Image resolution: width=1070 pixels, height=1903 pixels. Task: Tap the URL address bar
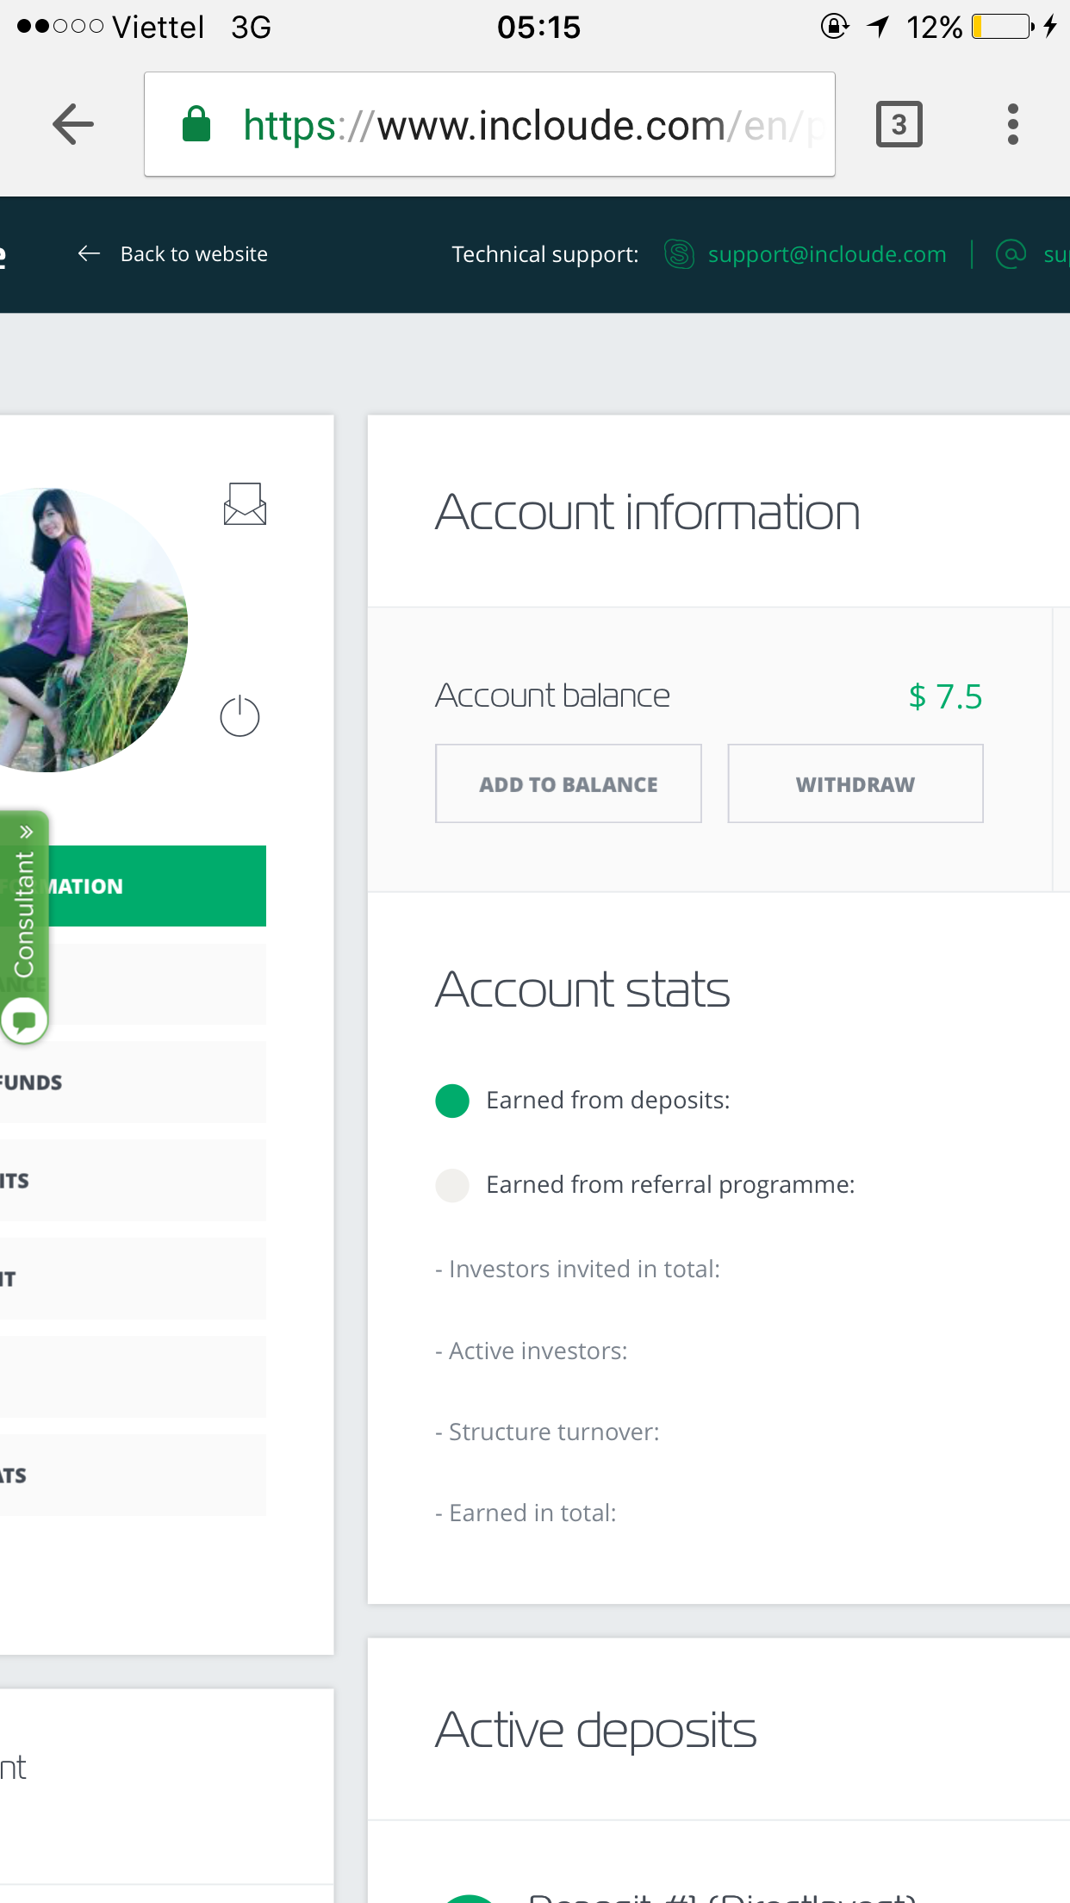coord(517,125)
